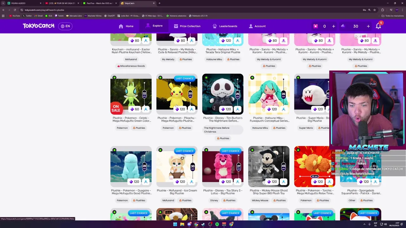Open the Prize Collection page
Image resolution: width=406 pixels, height=228 pixels.
187,26
